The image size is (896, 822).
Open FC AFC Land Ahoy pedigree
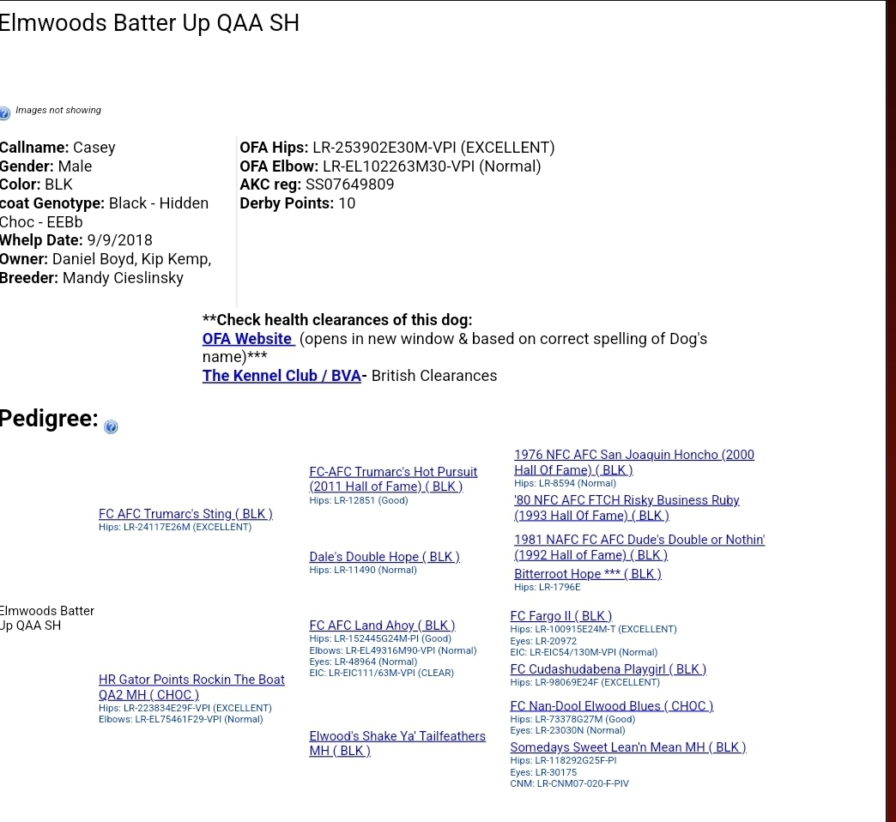[382, 626]
